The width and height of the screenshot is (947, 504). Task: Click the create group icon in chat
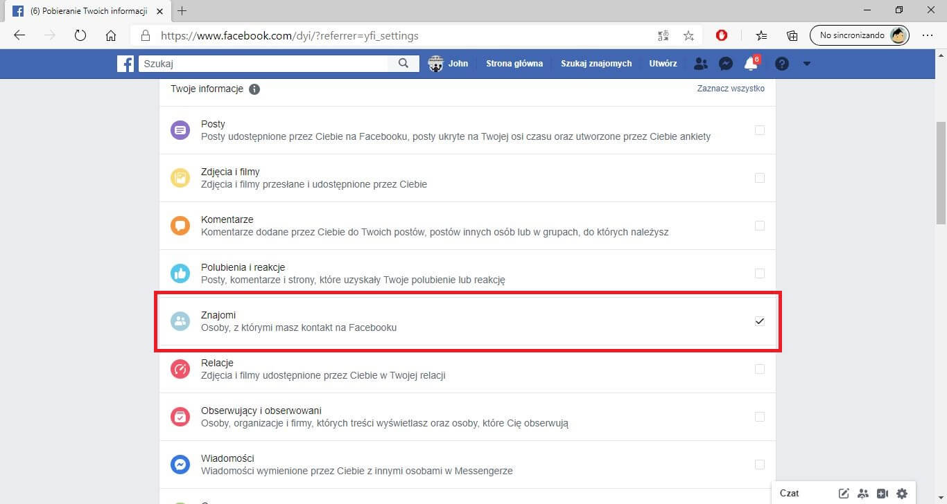863,494
